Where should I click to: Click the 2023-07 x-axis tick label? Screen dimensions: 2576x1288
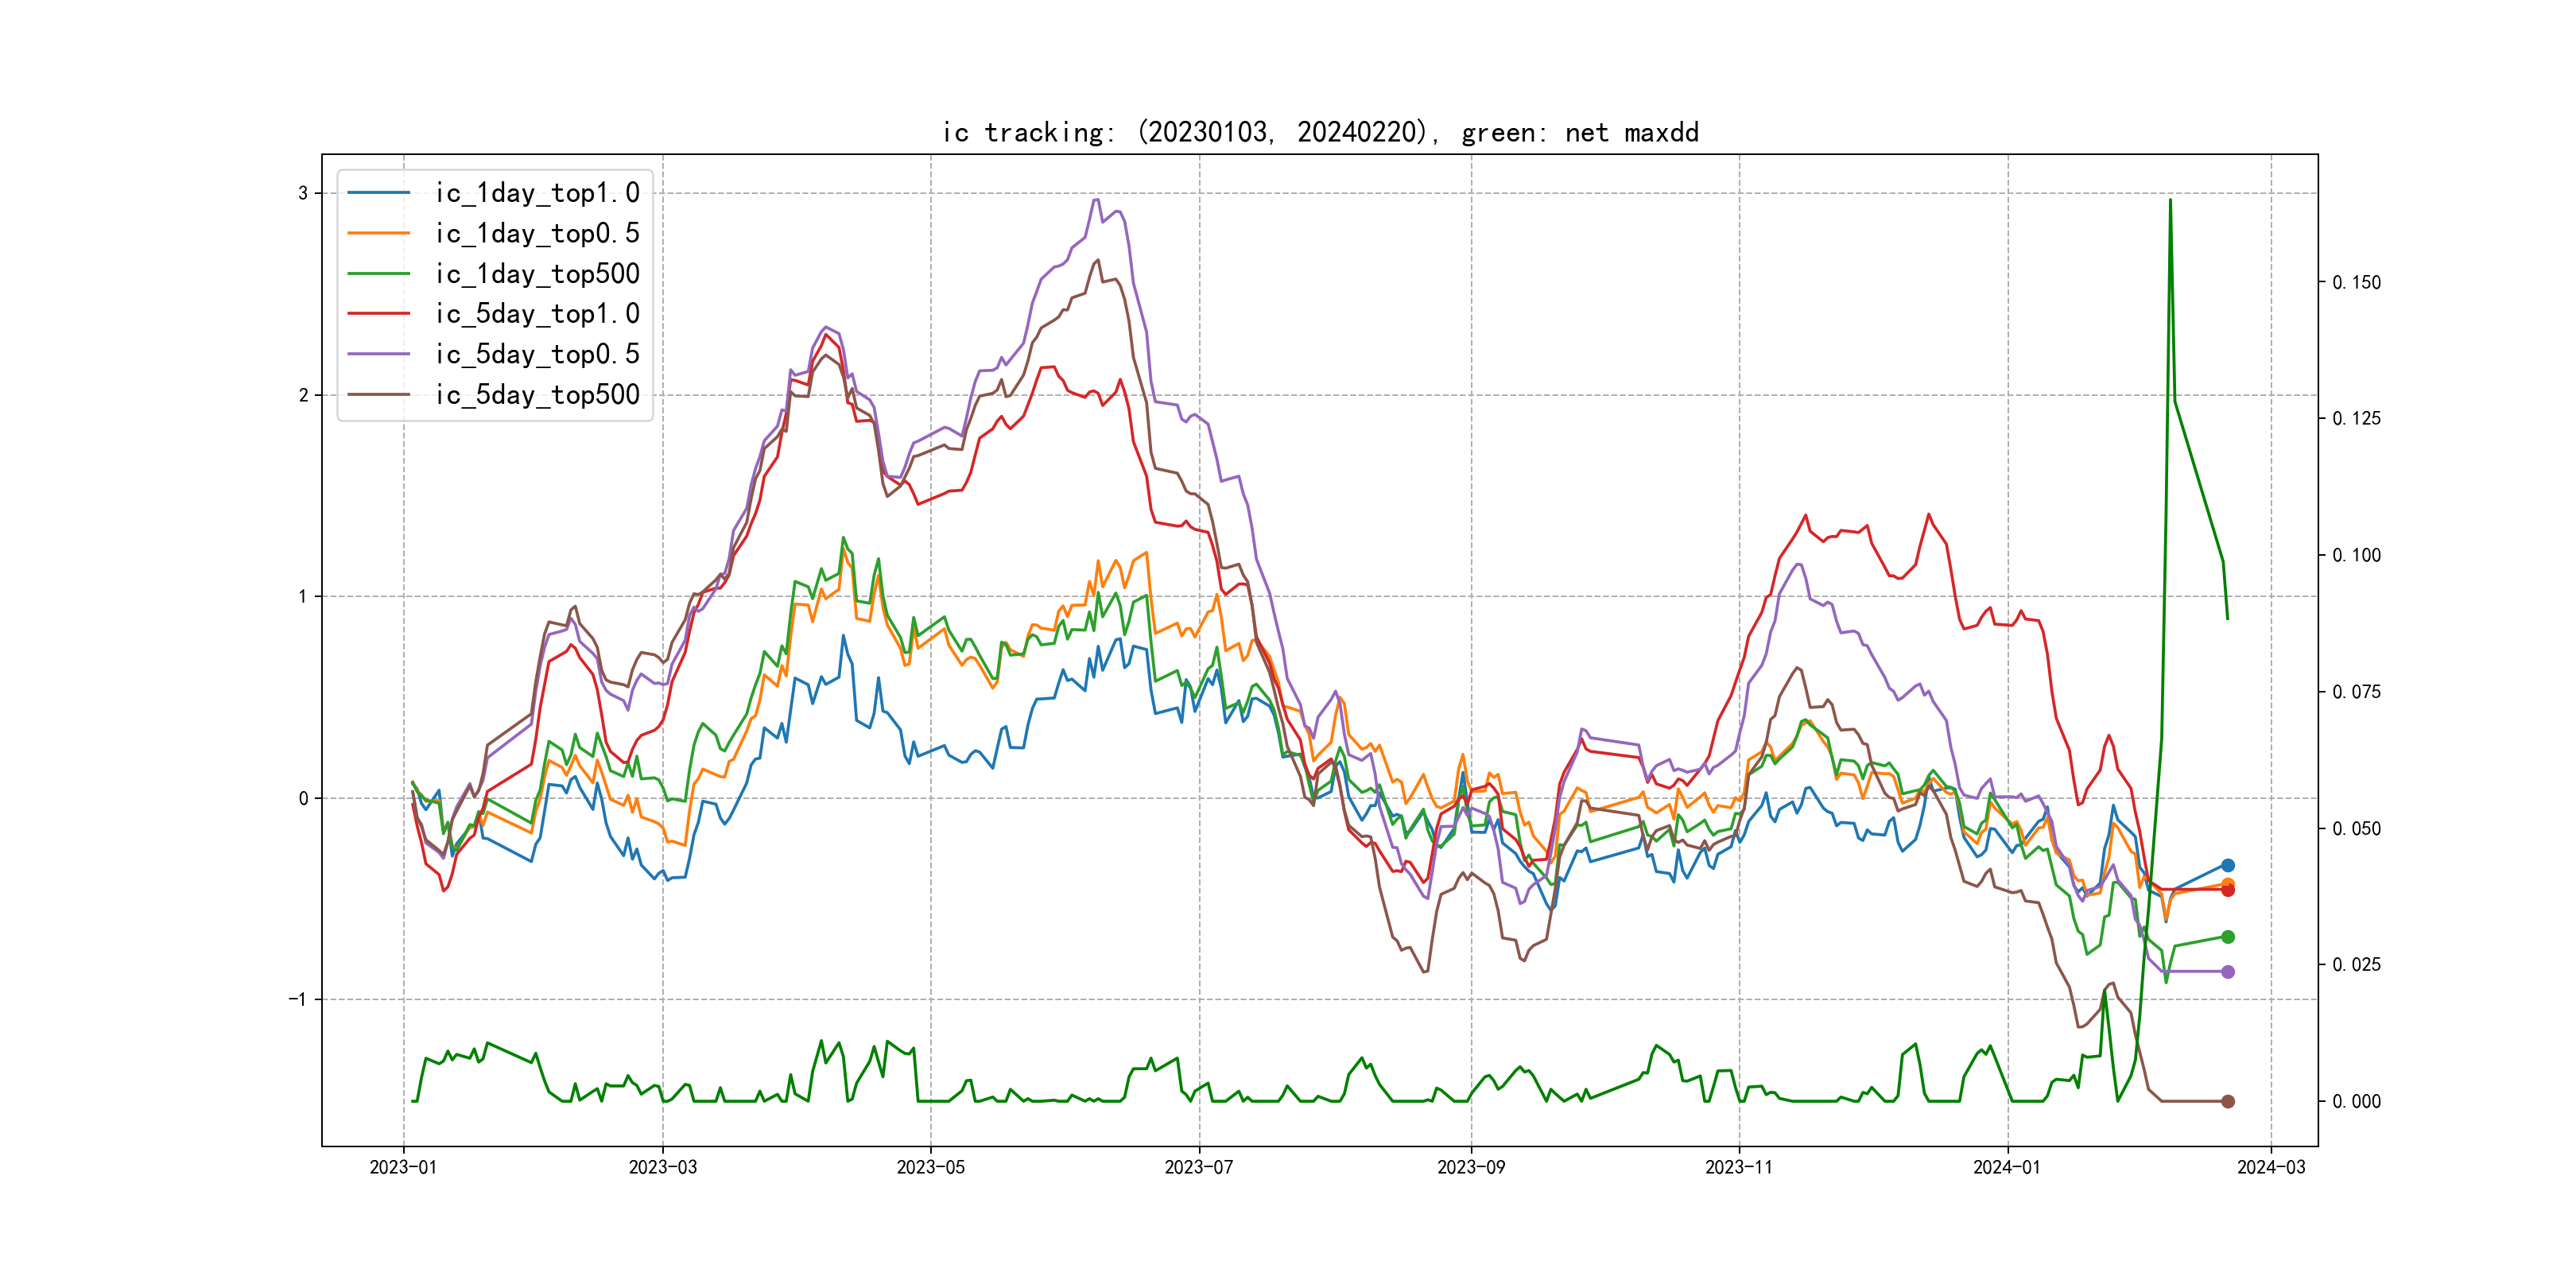1198,1167
